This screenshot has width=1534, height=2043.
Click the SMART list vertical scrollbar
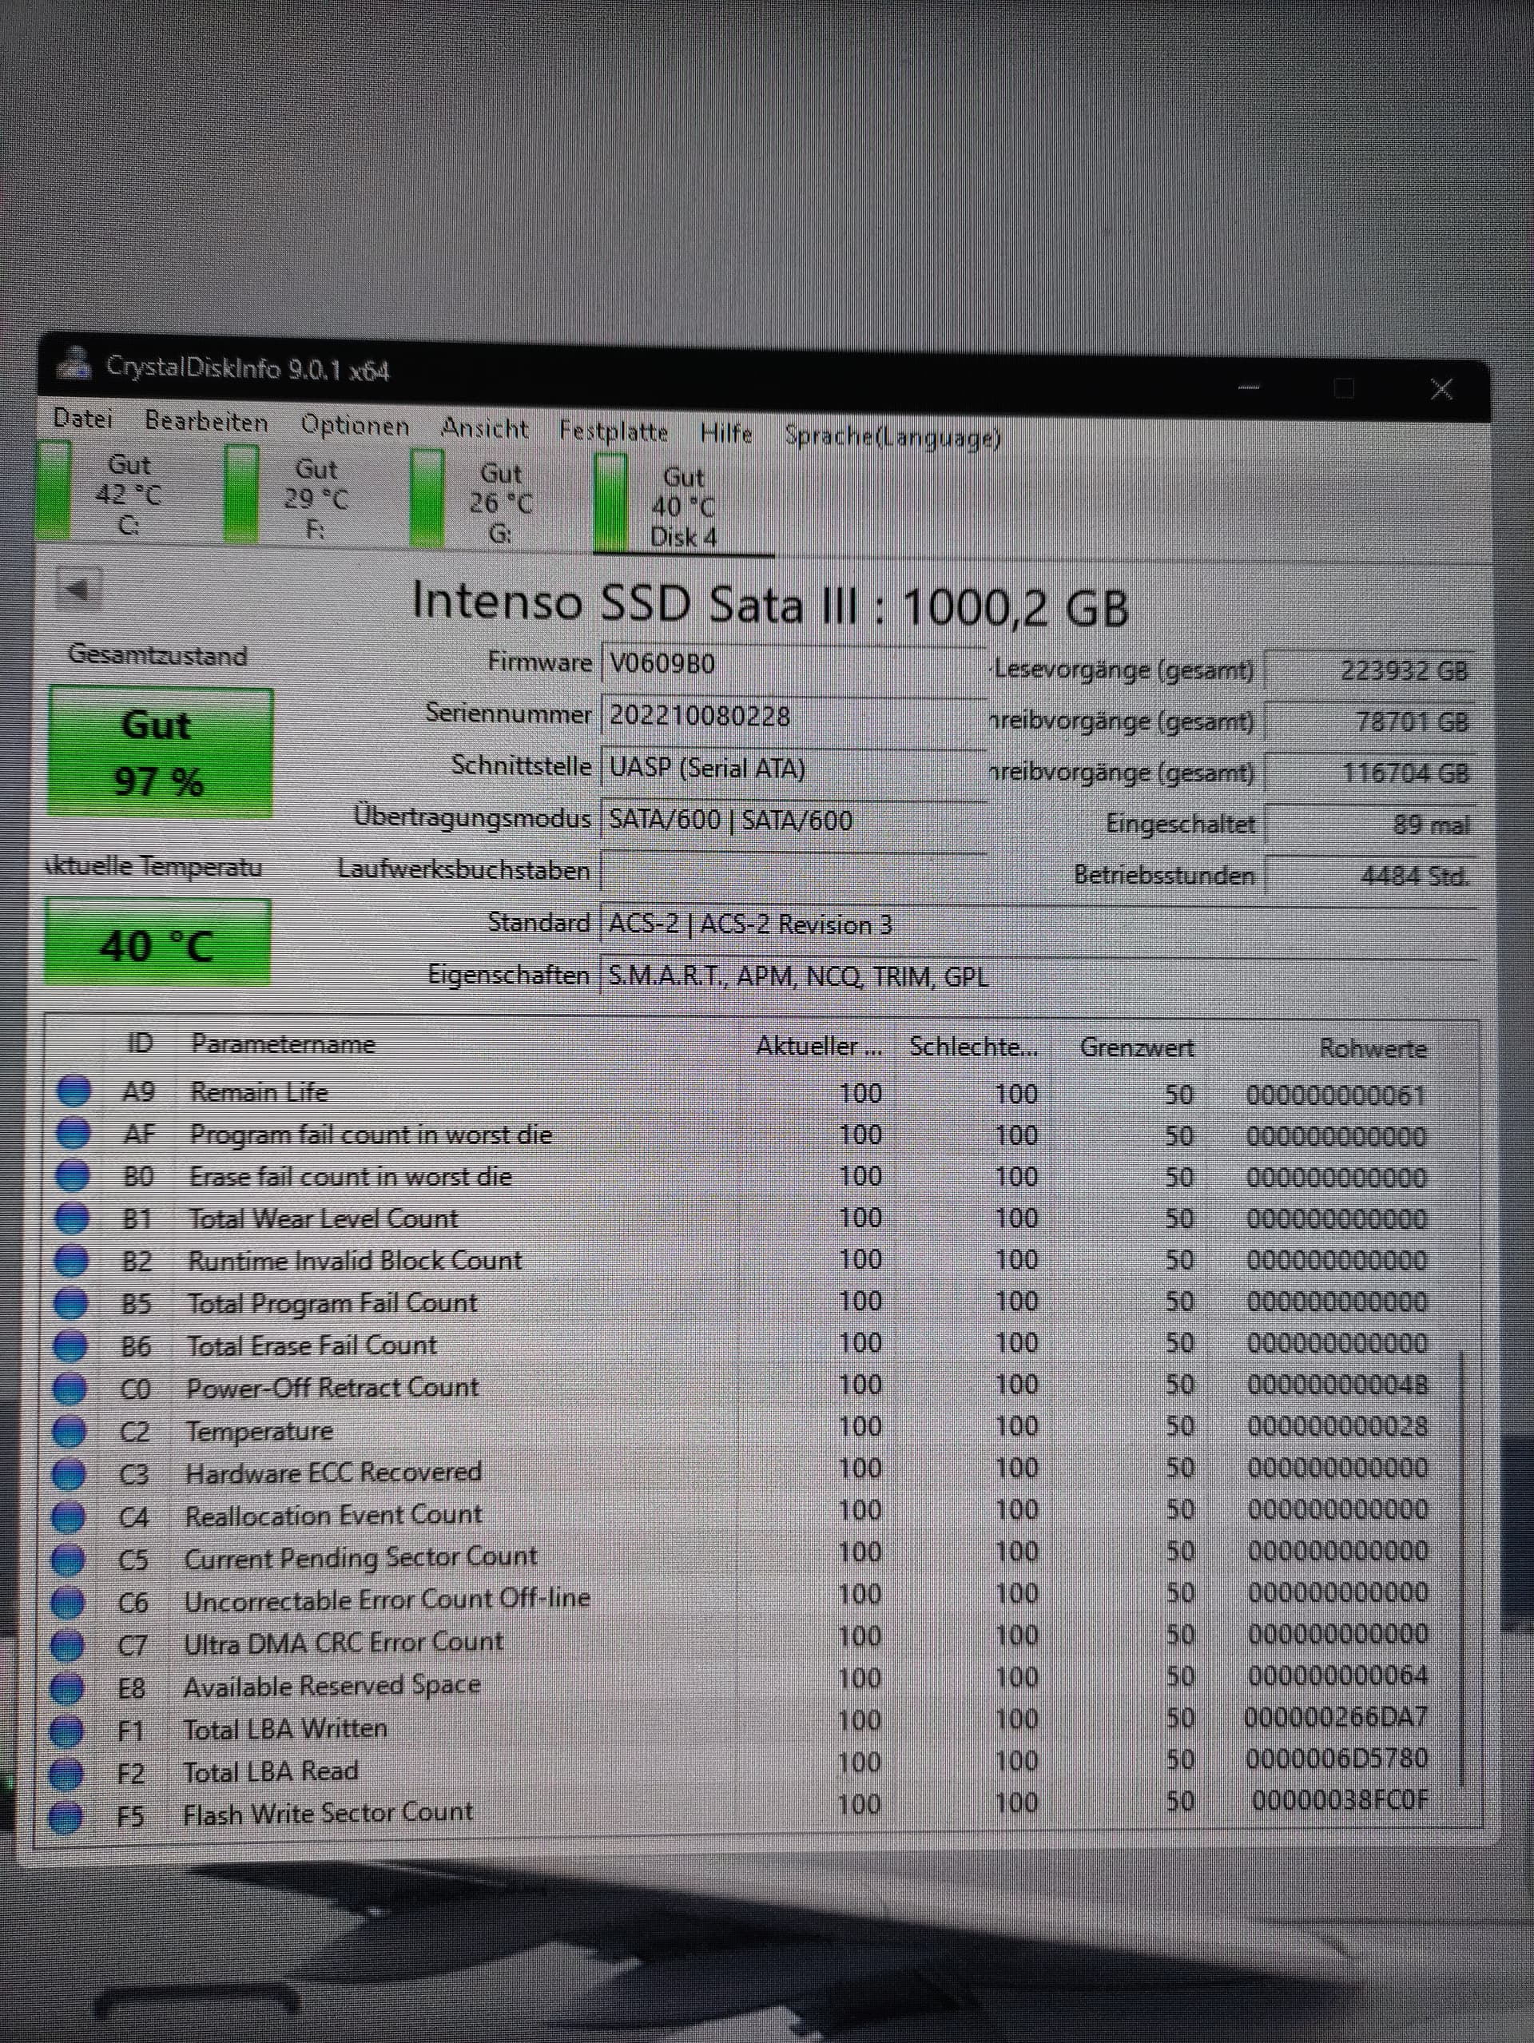tap(1463, 1570)
